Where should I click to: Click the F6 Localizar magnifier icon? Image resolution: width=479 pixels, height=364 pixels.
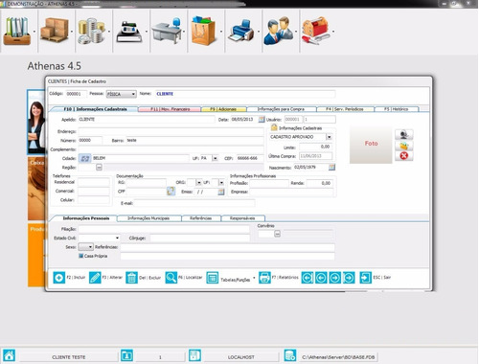[171, 278]
